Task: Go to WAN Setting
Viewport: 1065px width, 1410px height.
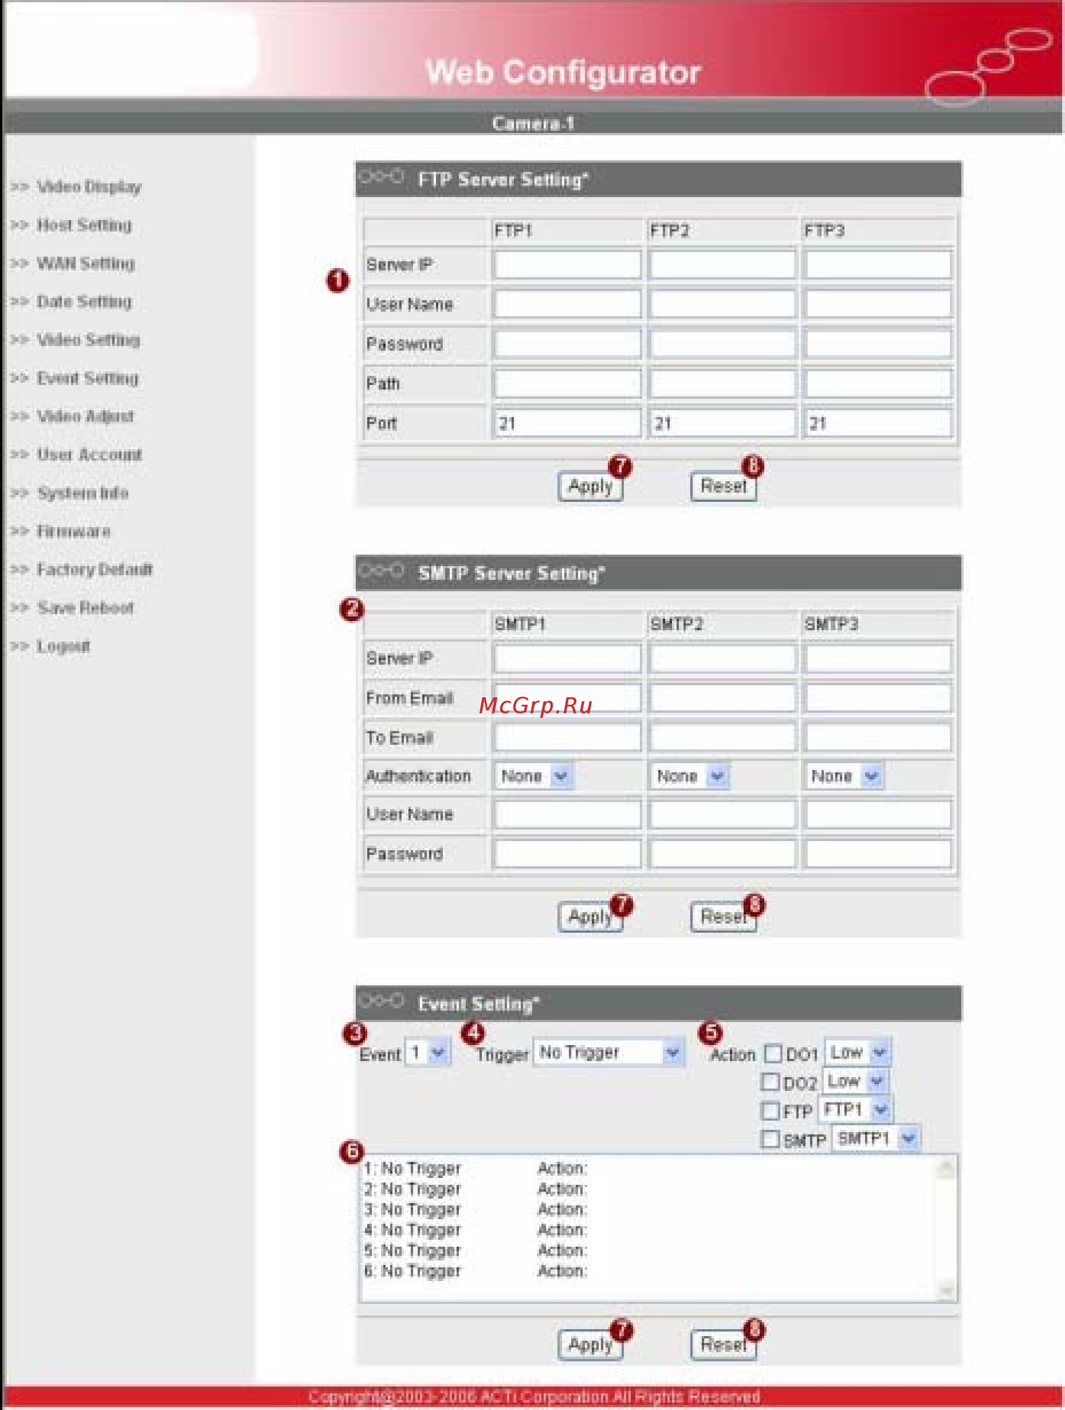Action: tap(85, 263)
